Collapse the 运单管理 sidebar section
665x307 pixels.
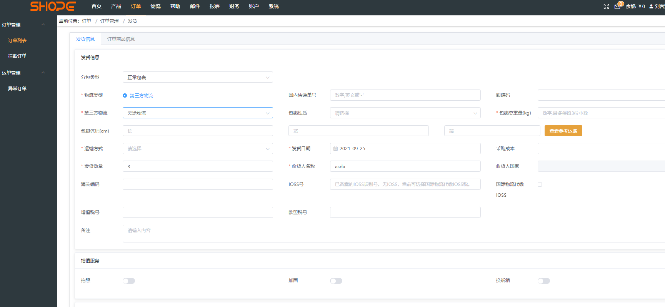click(43, 73)
